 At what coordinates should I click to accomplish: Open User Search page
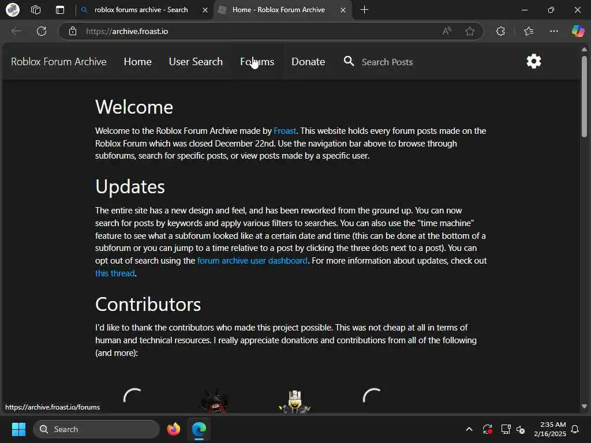point(196,61)
